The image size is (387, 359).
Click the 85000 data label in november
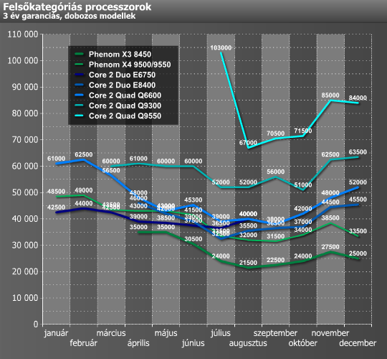point(330,95)
